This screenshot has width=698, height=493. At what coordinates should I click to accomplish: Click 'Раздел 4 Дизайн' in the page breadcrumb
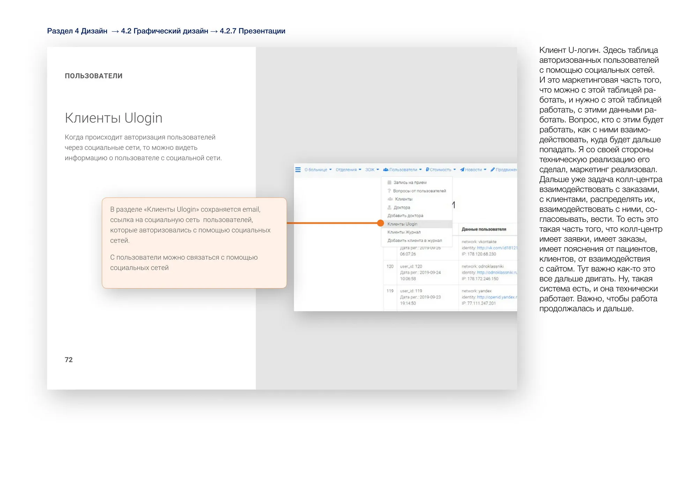(77, 31)
